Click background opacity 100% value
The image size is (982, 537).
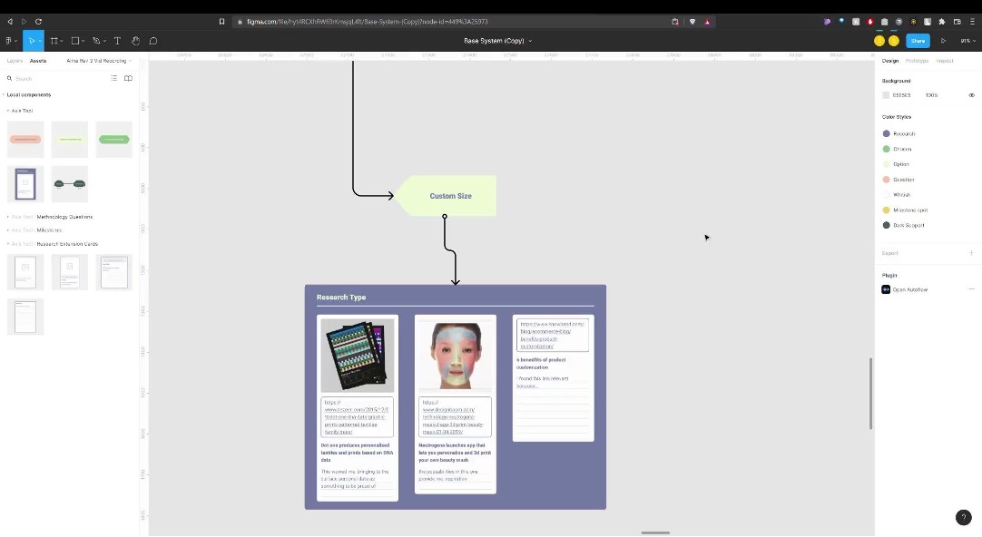tap(931, 95)
